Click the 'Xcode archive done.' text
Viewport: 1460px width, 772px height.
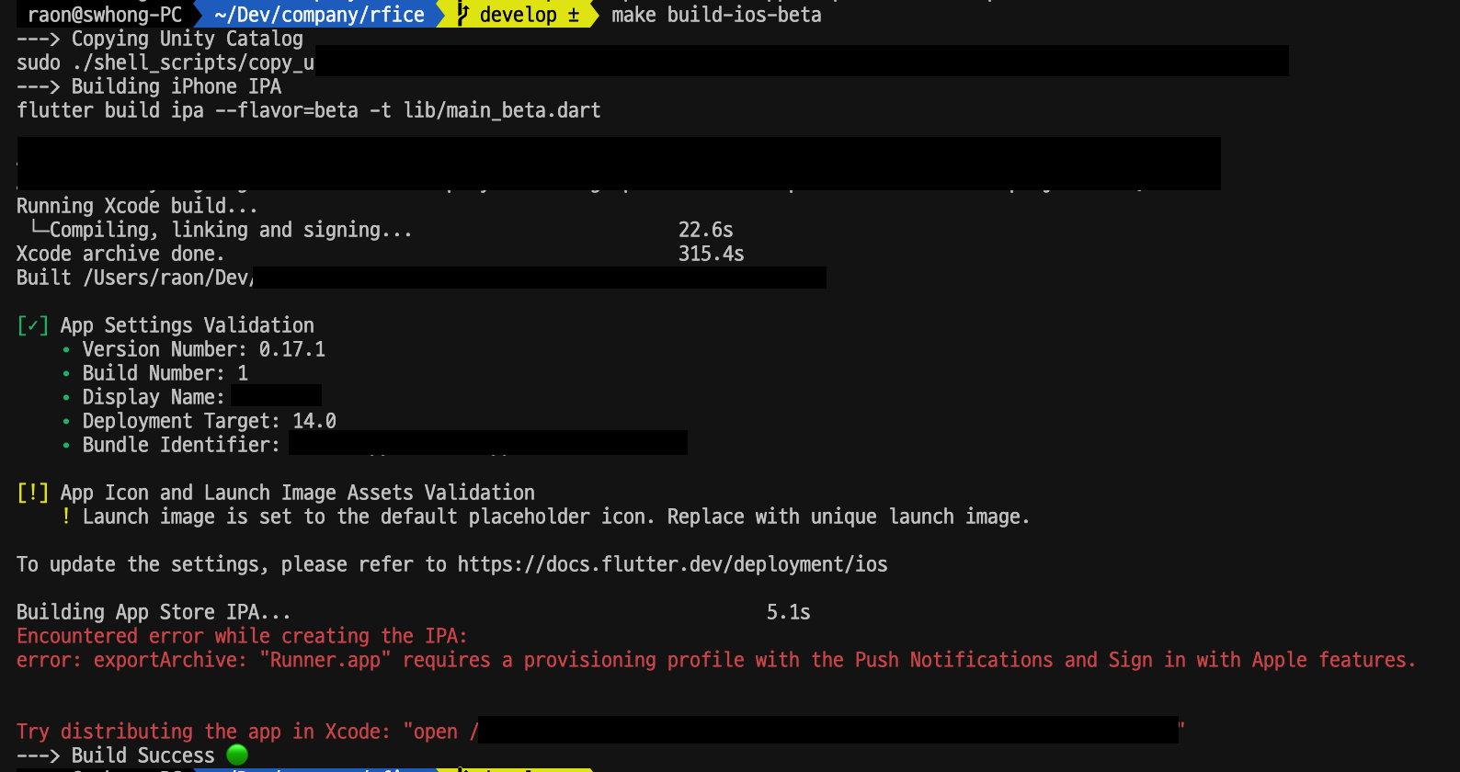(120, 254)
